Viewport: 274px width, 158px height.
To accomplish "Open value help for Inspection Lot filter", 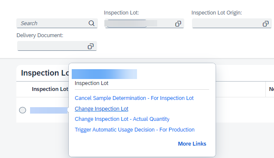I will point(178,23).
